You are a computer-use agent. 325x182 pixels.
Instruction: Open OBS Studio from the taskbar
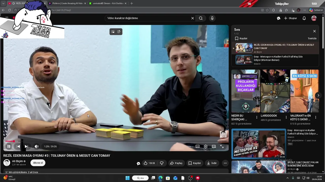[190, 178]
